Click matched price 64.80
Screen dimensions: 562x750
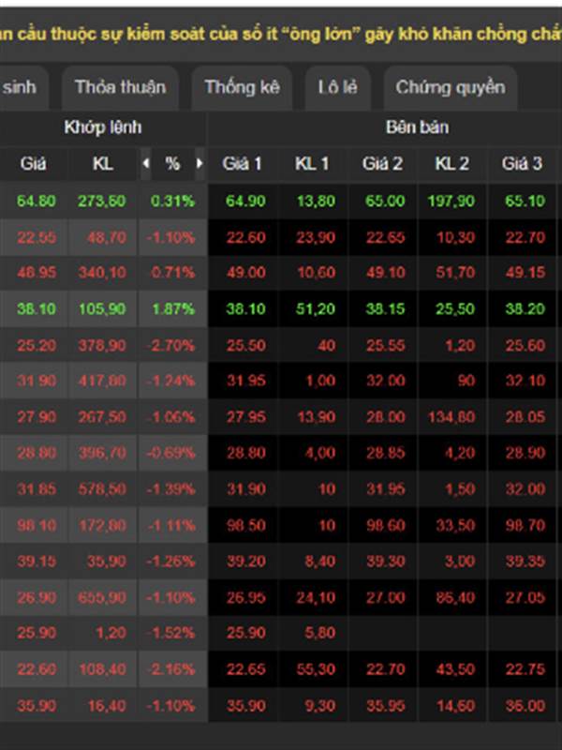coord(37,201)
